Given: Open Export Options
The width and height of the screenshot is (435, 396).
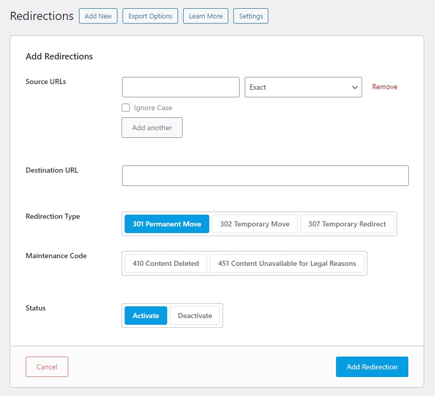Looking at the screenshot, I should pyautogui.click(x=150, y=16).
